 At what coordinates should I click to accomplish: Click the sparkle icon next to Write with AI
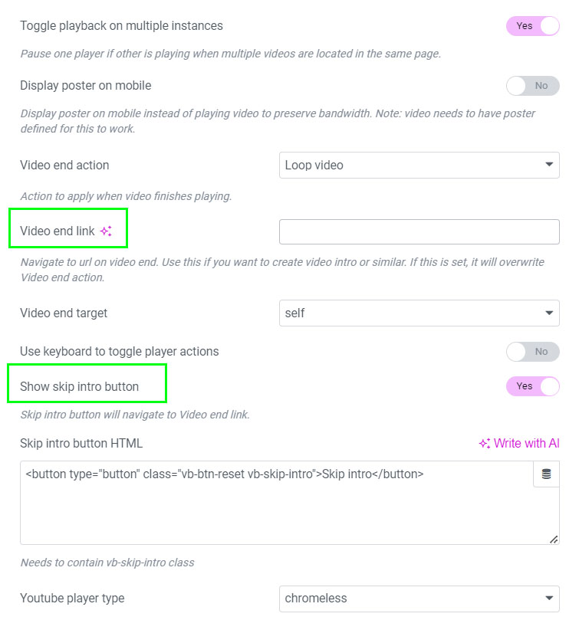point(485,444)
